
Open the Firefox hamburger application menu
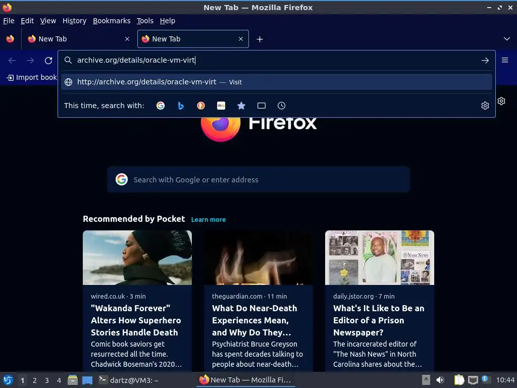(505, 60)
